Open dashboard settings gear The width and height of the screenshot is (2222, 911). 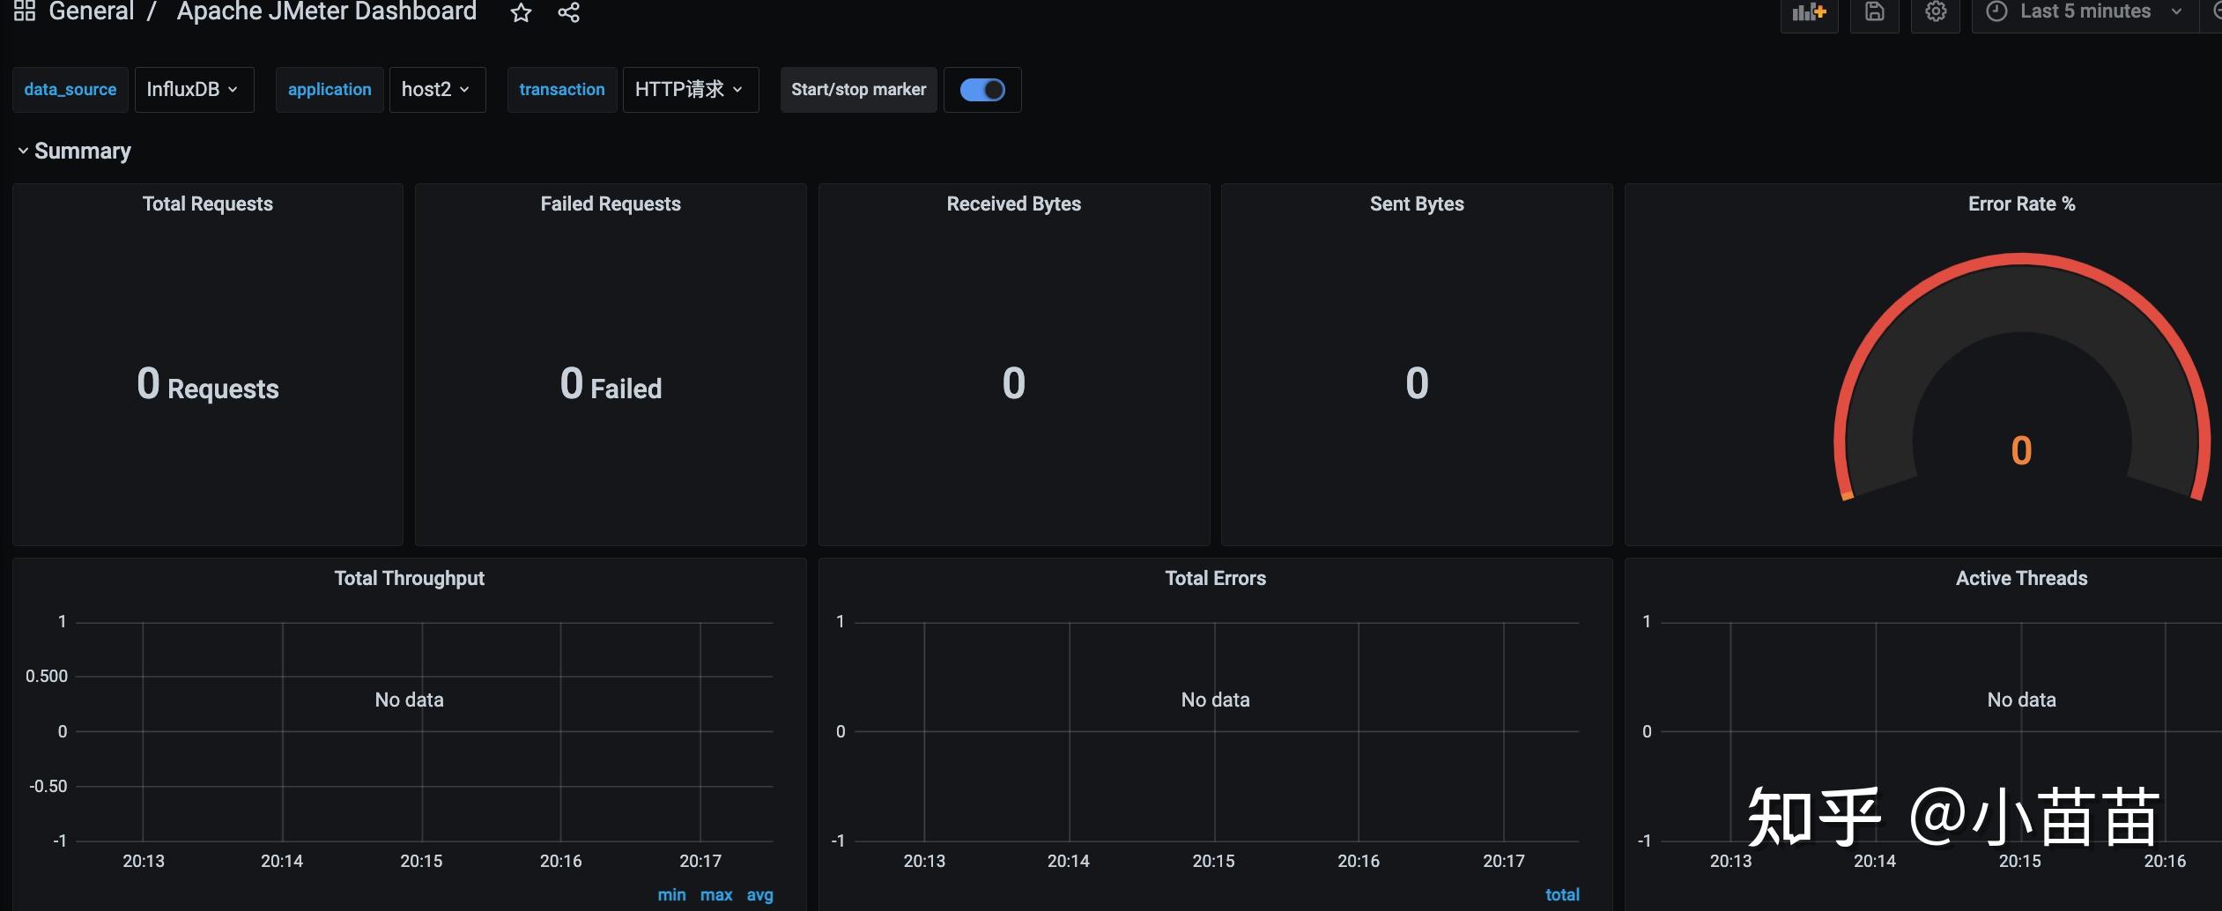pos(1935,12)
